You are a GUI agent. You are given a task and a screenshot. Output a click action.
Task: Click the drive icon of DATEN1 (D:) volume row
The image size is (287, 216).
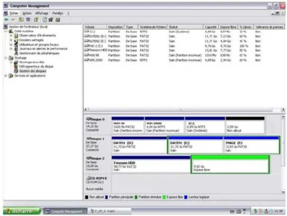pos(86,36)
